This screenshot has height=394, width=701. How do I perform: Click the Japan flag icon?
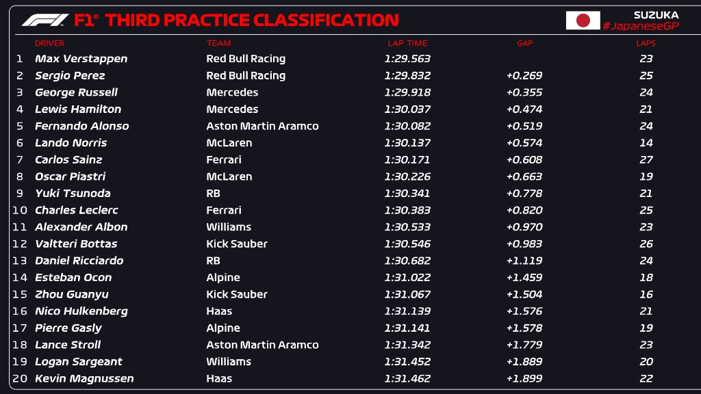(583, 21)
